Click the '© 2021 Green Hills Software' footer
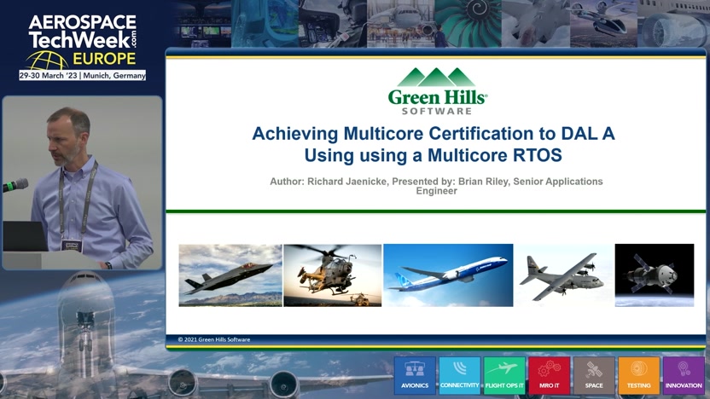 [x=213, y=339]
